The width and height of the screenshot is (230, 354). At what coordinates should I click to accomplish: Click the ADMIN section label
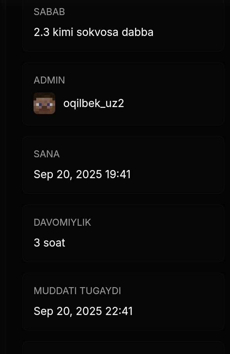(49, 80)
